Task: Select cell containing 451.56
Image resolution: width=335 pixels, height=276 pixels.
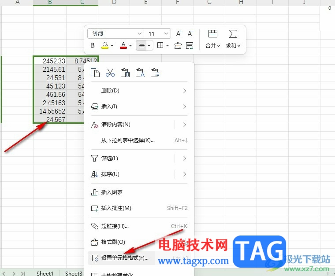Action: 50,94
